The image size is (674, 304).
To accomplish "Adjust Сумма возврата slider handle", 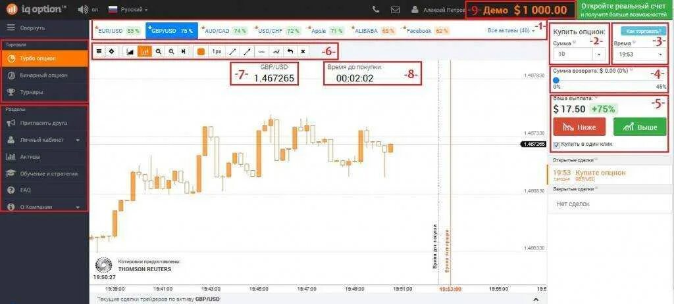I will tap(556, 80).
